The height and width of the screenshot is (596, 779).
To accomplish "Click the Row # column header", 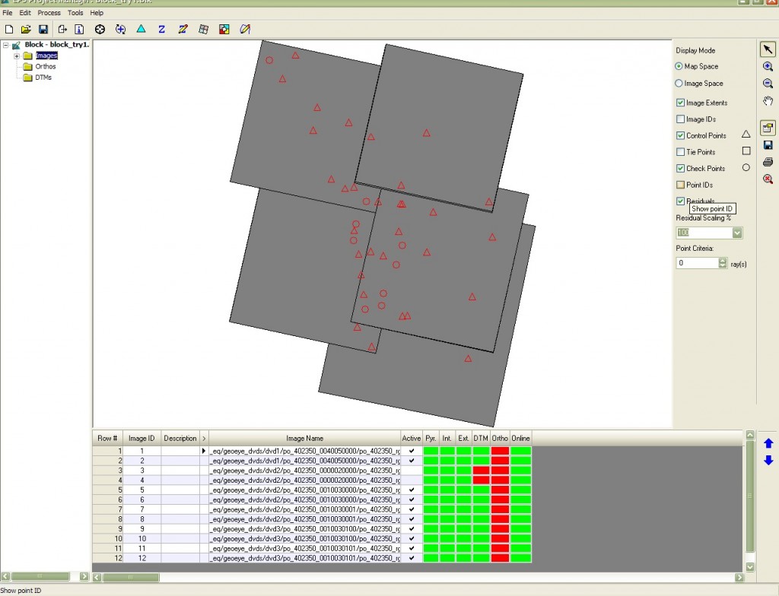I will click(107, 439).
